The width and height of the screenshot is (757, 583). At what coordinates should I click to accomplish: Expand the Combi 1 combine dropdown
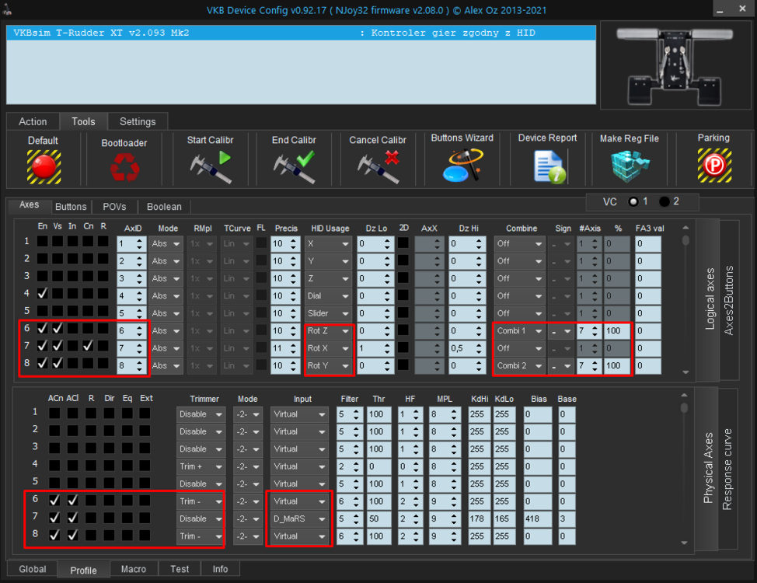(x=519, y=331)
